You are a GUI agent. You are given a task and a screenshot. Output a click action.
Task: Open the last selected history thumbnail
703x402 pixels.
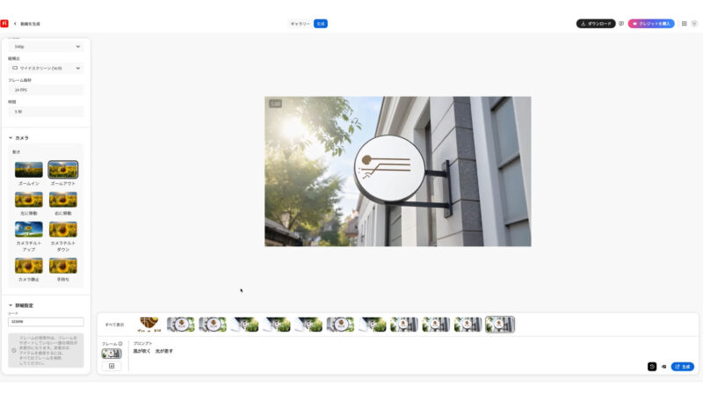[x=500, y=325]
